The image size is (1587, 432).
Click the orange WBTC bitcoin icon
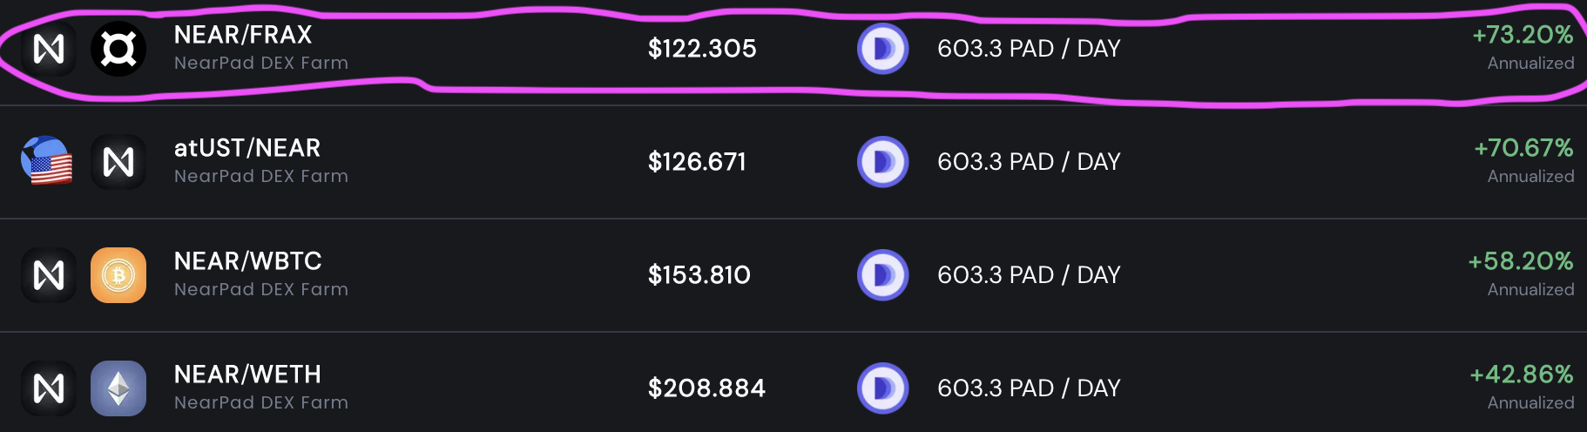click(x=118, y=275)
